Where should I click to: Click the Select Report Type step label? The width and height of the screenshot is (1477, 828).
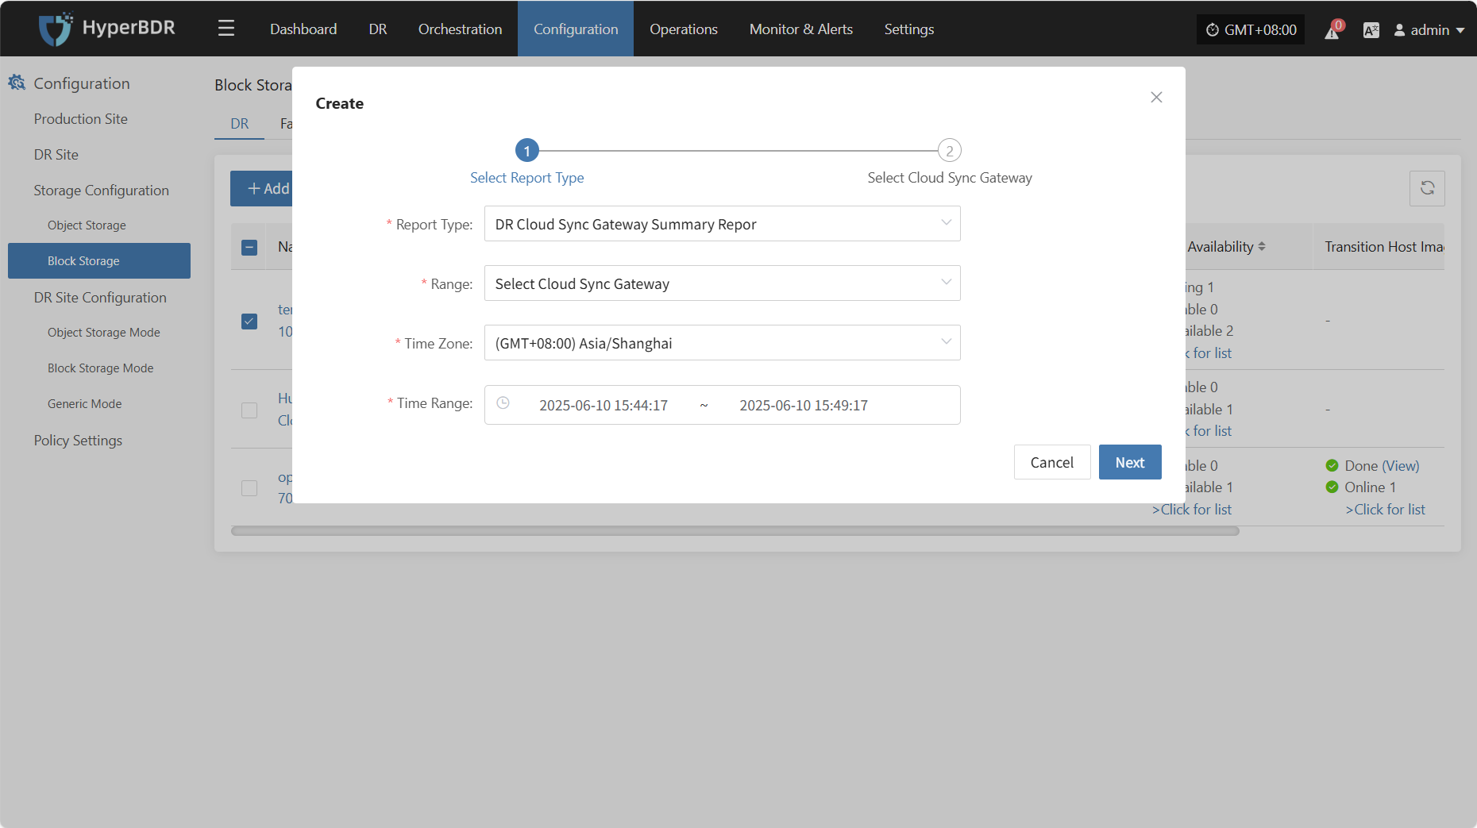(527, 177)
